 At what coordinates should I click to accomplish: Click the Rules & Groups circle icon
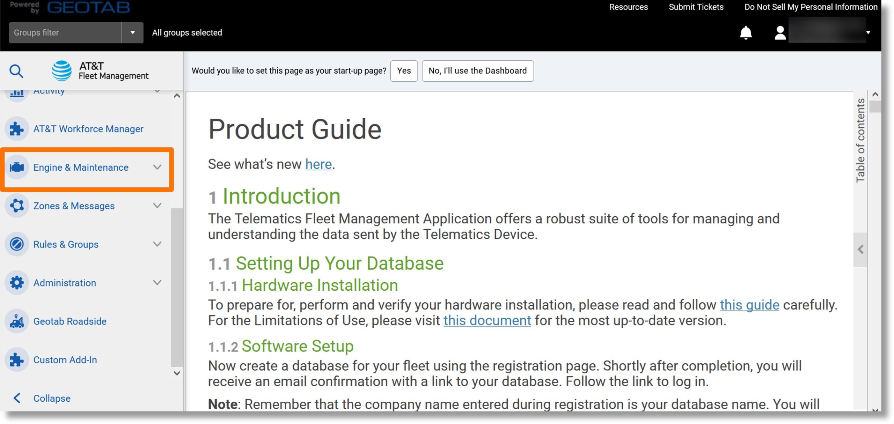16,244
